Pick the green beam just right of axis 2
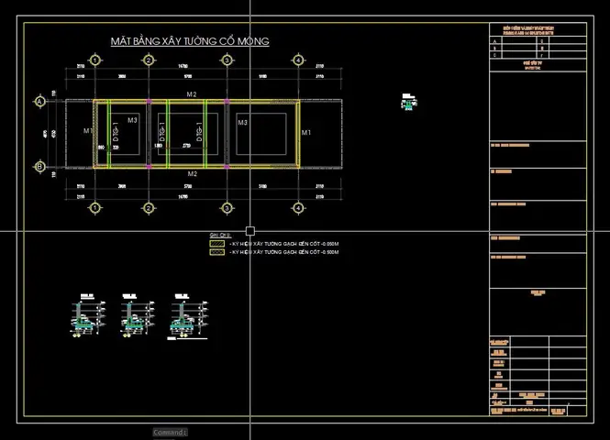Image resolution: width=610 pixels, height=440 pixels. (x=168, y=134)
